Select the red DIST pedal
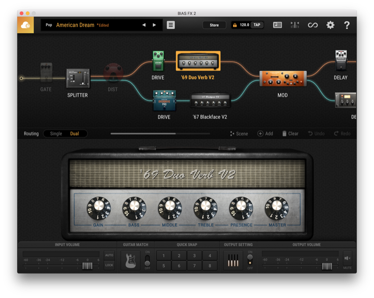Viewport: 374px width, 298px height. pos(113,73)
